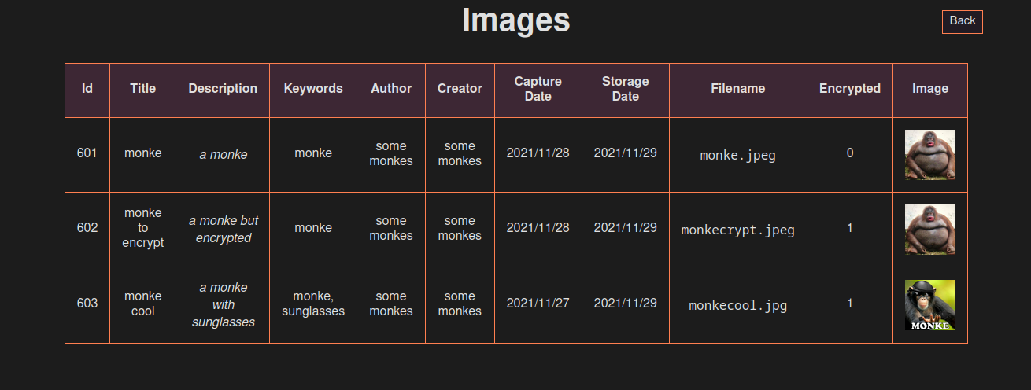Select the monkecool.jpg filename cell
The width and height of the screenshot is (1031, 390).
coord(738,306)
